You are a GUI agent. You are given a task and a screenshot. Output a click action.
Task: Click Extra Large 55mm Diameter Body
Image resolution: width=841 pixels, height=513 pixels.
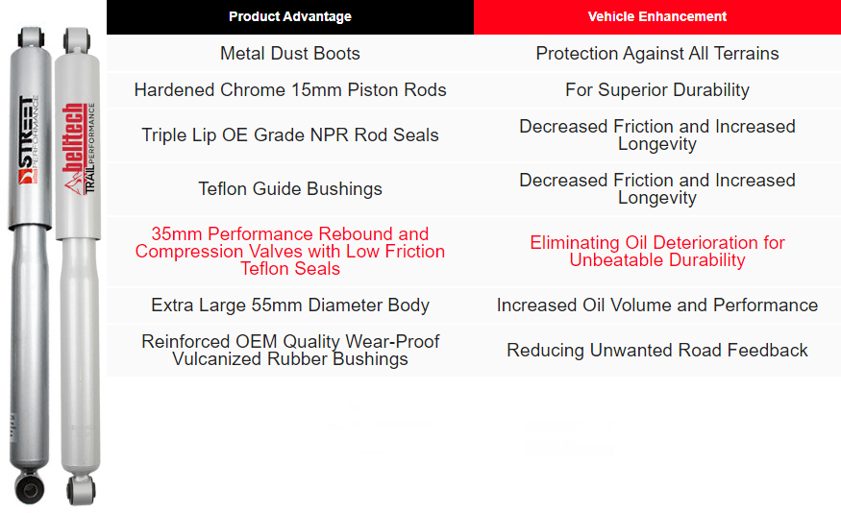(x=289, y=305)
